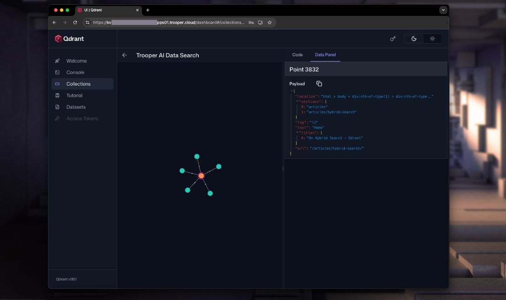Open Chrome's browser customization chevron

[443, 10]
